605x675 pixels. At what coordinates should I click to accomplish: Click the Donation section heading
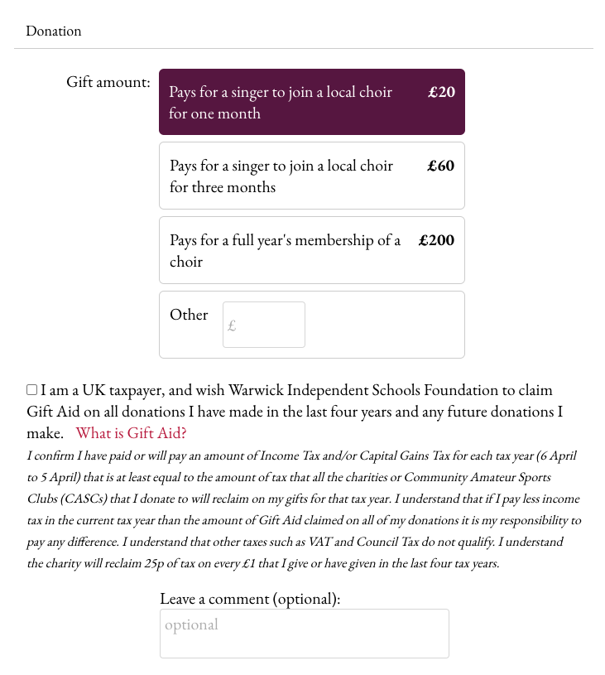pyautogui.click(x=53, y=31)
